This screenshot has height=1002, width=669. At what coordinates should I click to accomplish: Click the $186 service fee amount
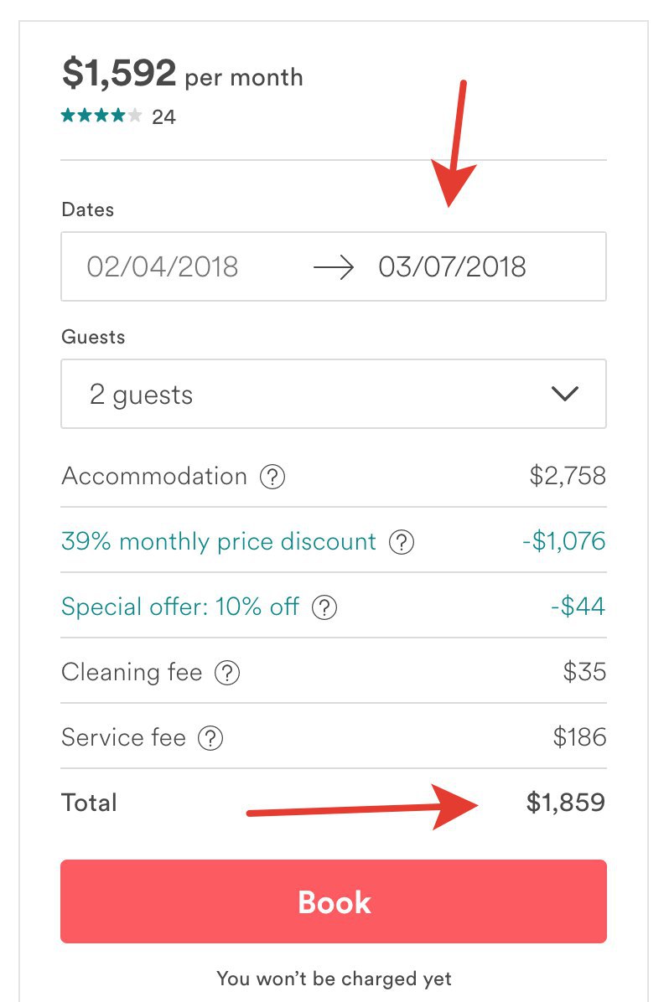579,737
